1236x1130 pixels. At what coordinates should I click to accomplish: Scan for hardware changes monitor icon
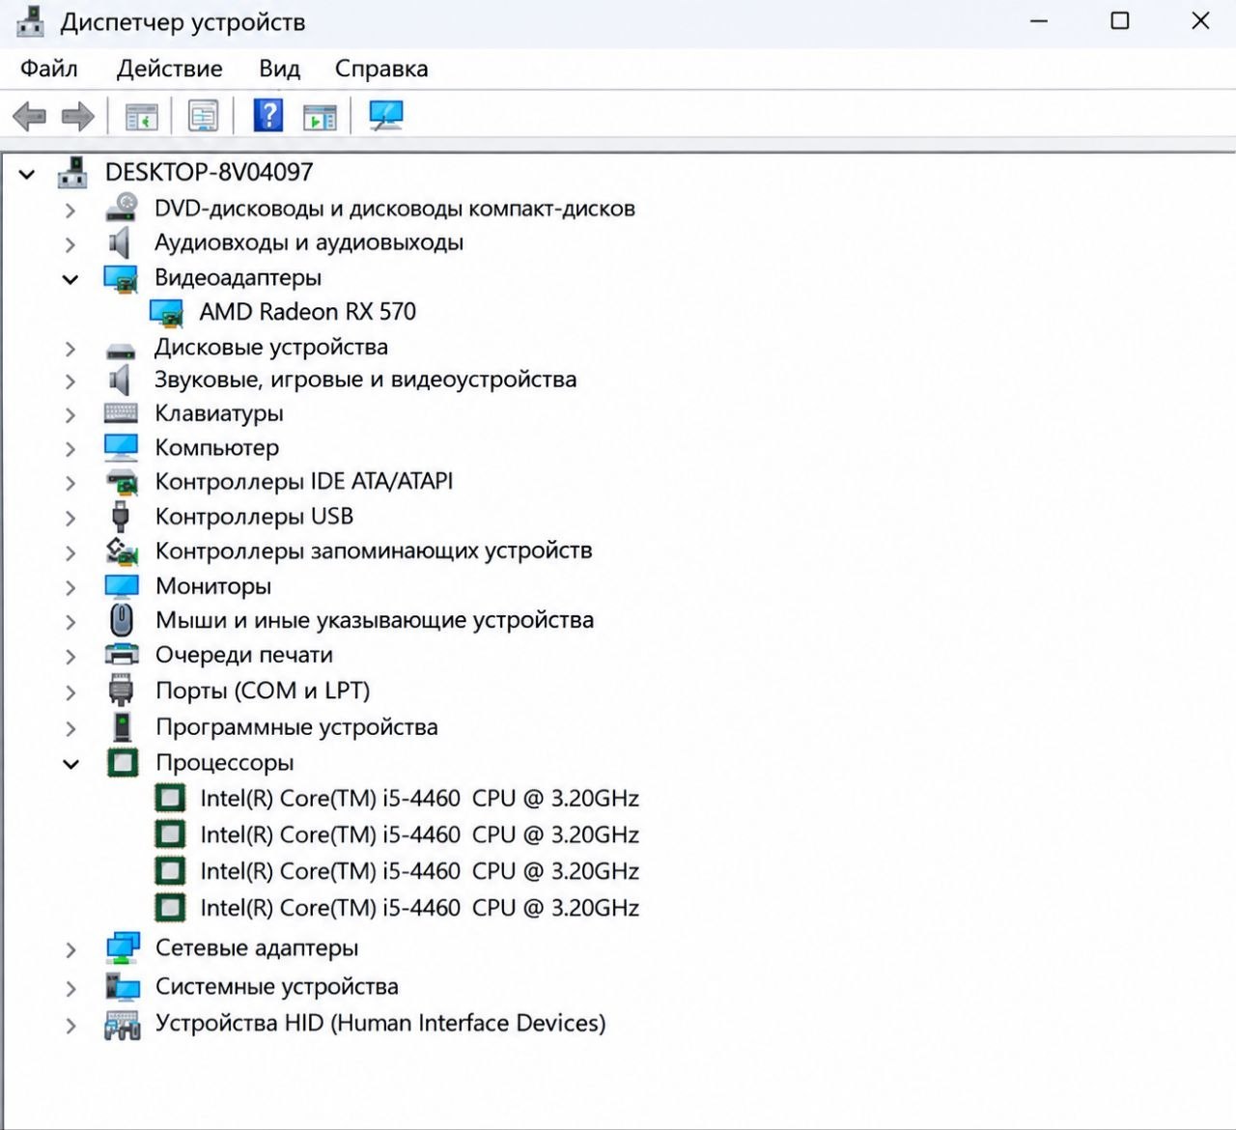[386, 116]
